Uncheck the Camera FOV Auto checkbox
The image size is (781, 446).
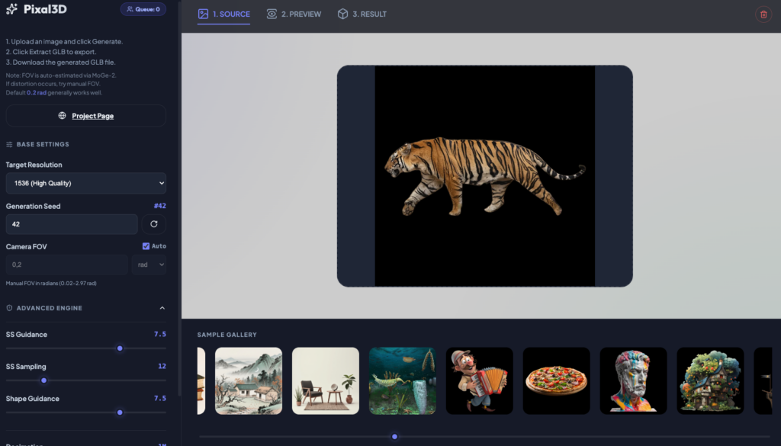146,246
